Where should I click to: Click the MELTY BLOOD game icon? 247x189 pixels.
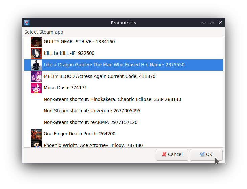[36, 77]
